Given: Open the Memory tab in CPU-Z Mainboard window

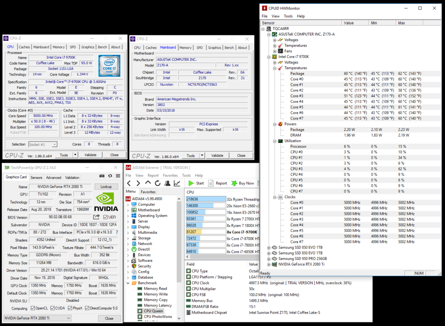Looking at the screenshot, I should (x=185, y=48).
